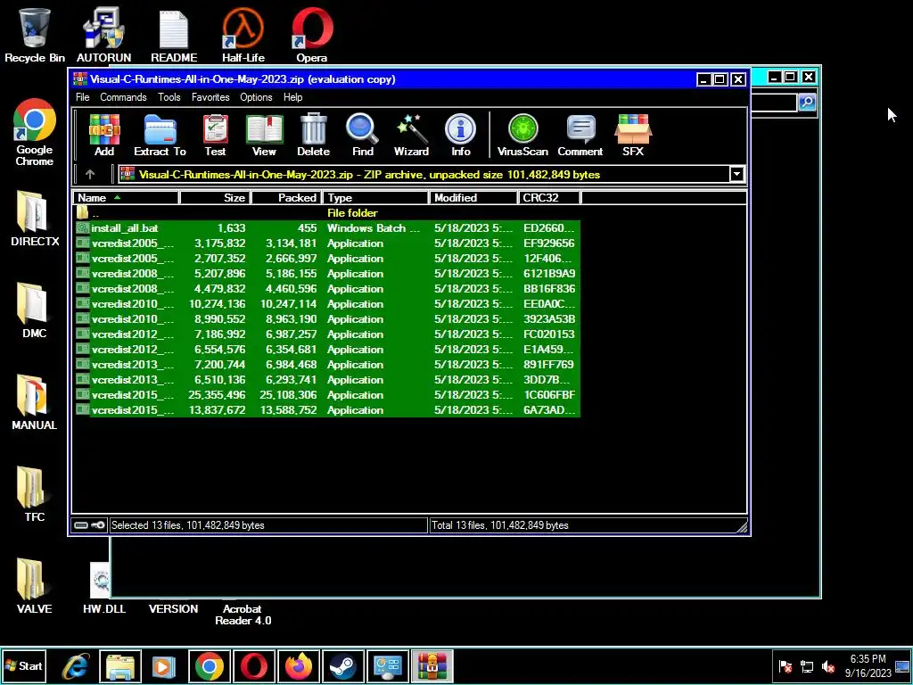The image size is (913, 685).
Task: Select the Google Chrome desktop shortcut
Action: pos(35,133)
